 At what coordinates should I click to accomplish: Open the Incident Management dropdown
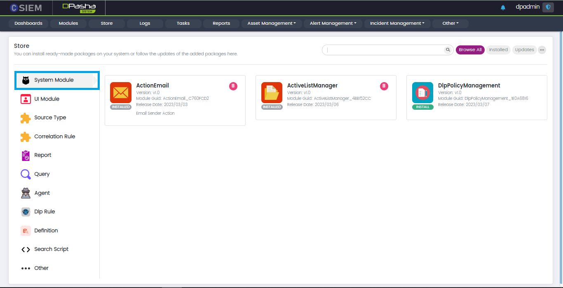pos(397,24)
